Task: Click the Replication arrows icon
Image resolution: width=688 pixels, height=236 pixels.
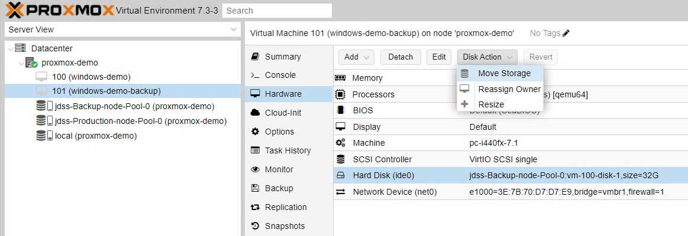Action: tap(255, 207)
